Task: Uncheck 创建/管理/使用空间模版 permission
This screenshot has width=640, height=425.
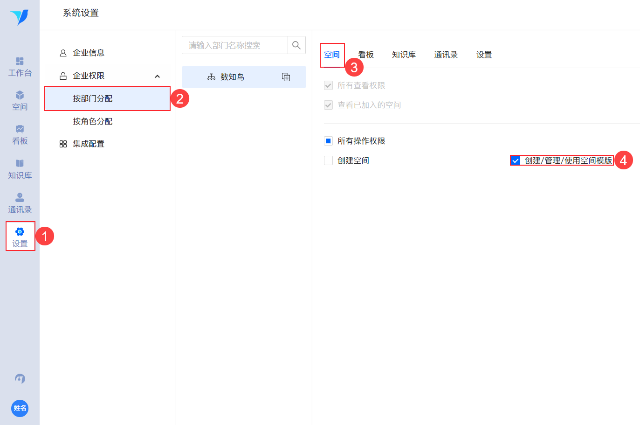Action: click(x=515, y=160)
